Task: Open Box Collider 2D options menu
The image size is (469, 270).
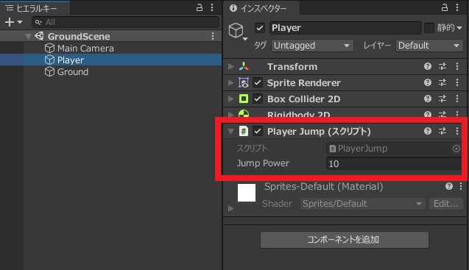Action: point(457,99)
